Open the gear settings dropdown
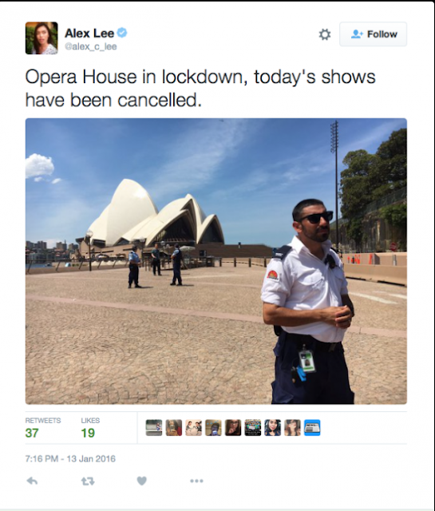Viewport: 435px width, 511px height. 325,34
